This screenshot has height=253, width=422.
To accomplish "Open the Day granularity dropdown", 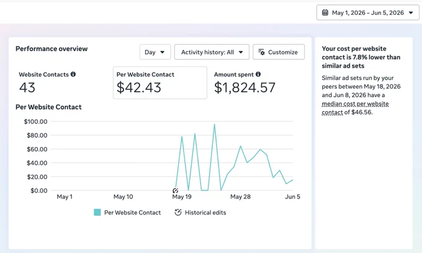I will coord(155,52).
